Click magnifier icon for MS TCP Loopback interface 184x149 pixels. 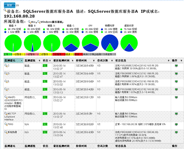[6, 113]
